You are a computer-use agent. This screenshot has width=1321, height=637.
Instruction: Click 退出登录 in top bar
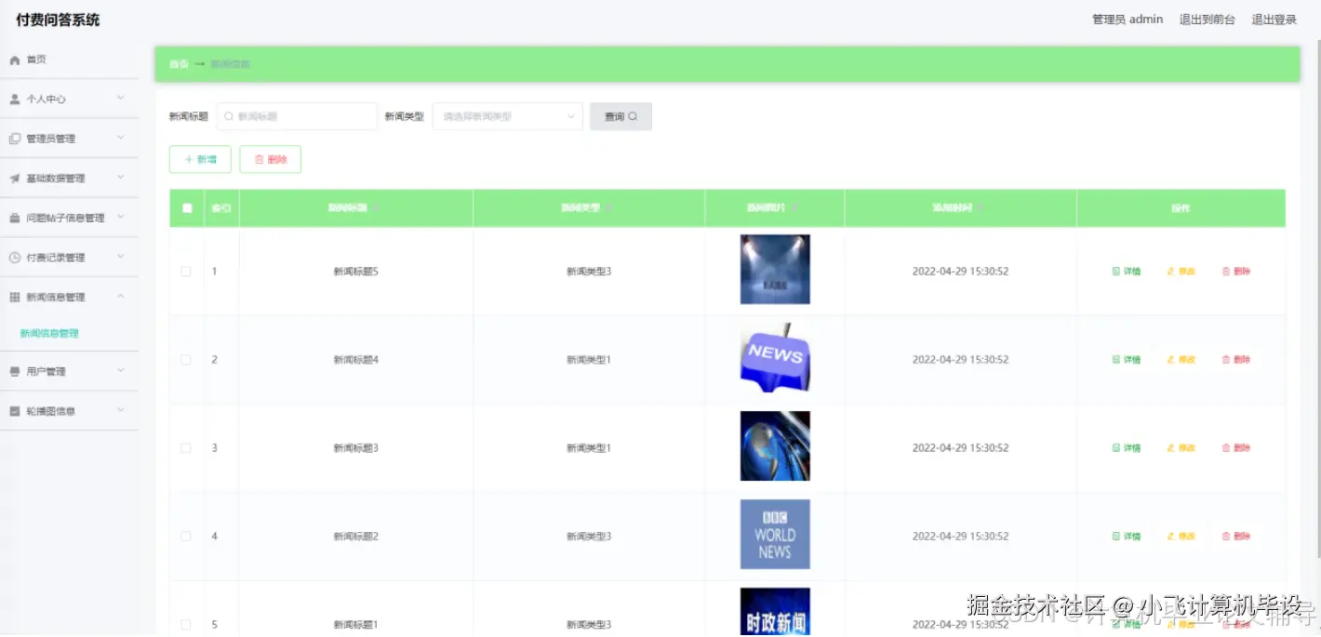point(1274,20)
